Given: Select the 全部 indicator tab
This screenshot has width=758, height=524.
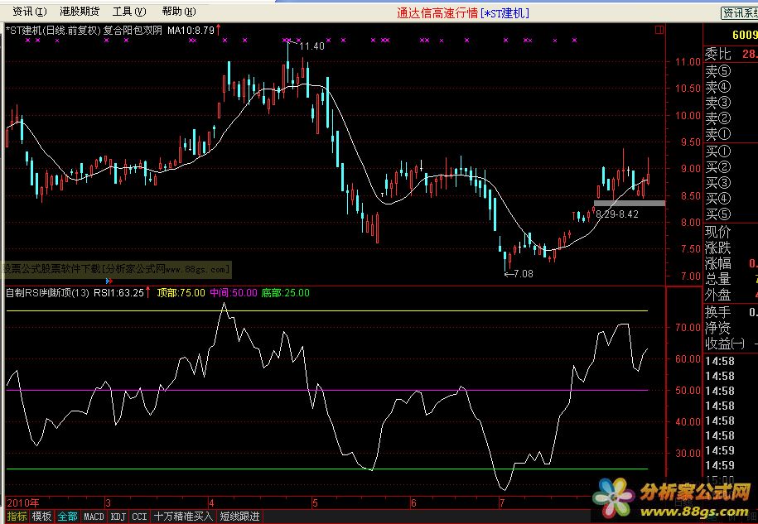Looking at the screenshot, I should (x=68, y=517).
